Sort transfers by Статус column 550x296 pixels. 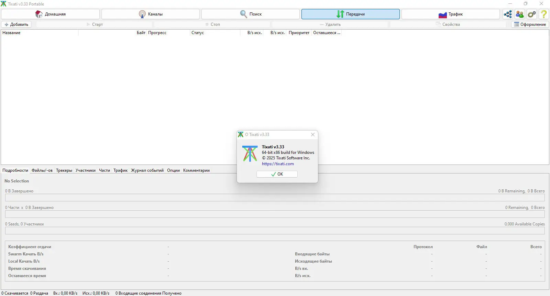tap(215, 33)
